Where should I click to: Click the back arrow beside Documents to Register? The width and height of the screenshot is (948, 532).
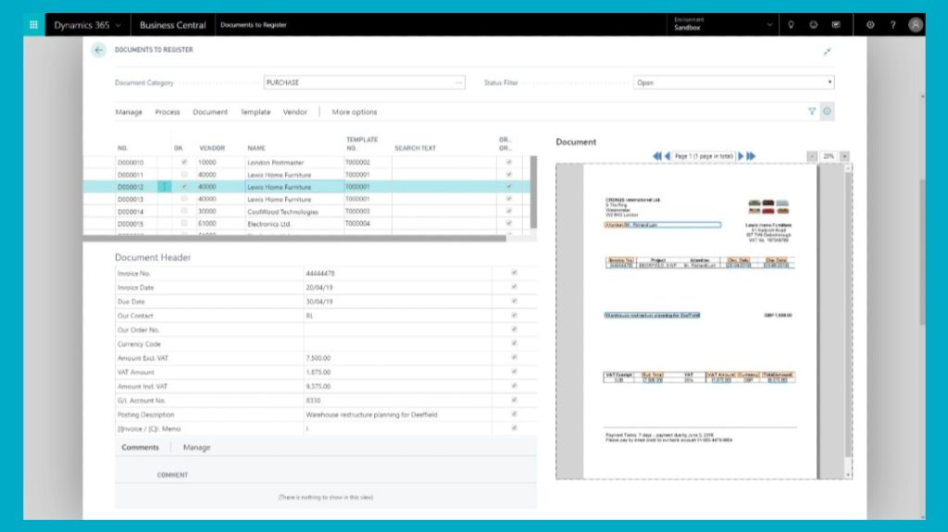click(98, 50)
